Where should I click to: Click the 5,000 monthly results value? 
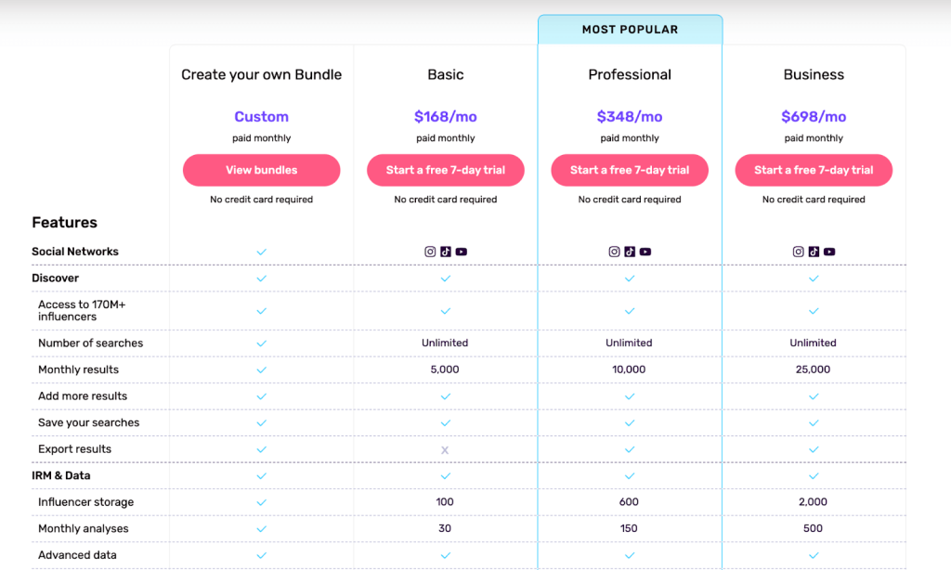(x=445, y=369)
